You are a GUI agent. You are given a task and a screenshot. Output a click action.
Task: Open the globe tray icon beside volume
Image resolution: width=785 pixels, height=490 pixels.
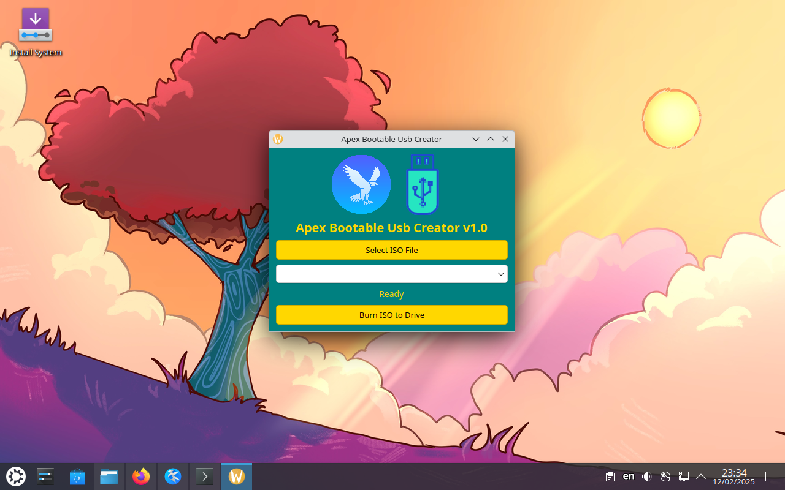665,477
